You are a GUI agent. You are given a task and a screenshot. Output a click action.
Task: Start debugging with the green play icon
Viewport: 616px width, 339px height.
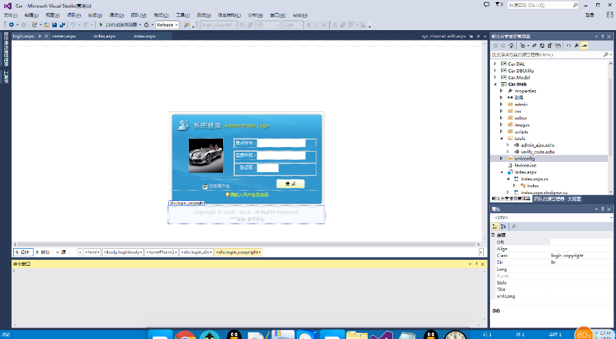101,25
